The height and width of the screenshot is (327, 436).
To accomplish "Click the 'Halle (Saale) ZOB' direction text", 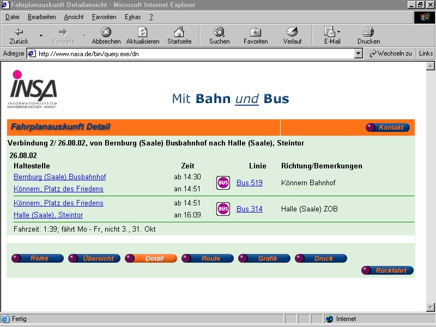I will coord(310,209).
